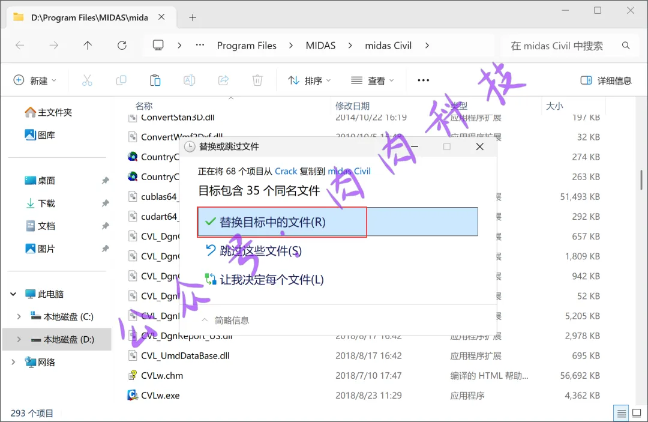The image size is (648, 422).
Task: Switch to details list view icon
Action: [621, 413]
